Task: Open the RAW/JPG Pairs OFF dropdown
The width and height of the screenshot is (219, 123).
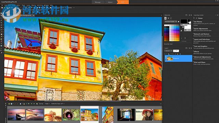Action: (58, 104)
